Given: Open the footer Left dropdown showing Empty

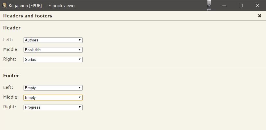Looking at the screenshot, I should pyautogui.click(x=53, y=88).
